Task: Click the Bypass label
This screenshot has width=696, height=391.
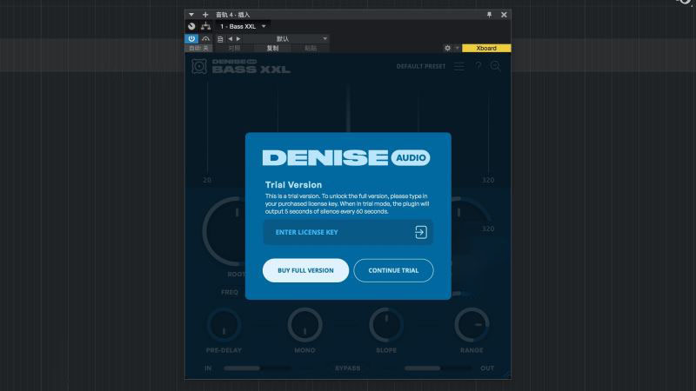Action: pos(347,368)
